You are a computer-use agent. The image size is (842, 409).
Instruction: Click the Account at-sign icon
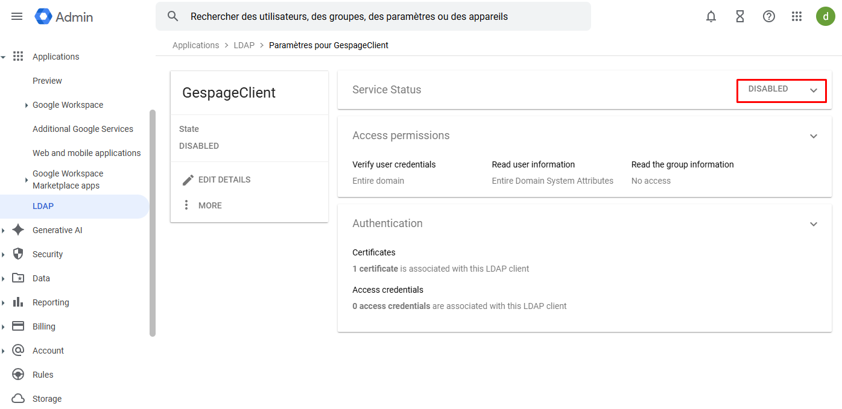[18, 350]
